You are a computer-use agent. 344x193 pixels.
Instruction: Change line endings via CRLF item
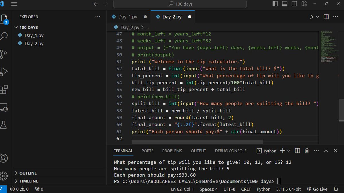pyautogui.click(x=246, y=189)
